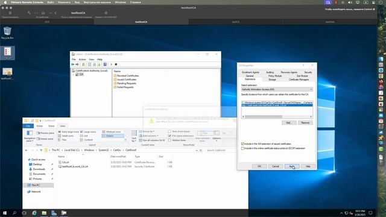The height and width of the screenshot is (217, 386).
Task: Open the Select extension dropdown
Action: tap(277, 89)
